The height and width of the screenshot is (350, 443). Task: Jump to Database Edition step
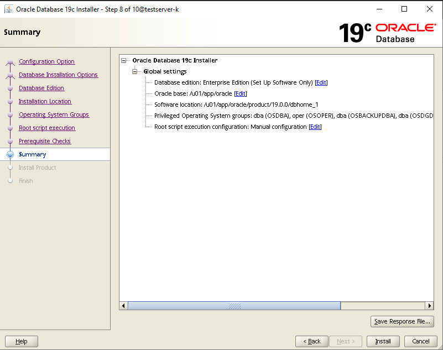[41, 88]
